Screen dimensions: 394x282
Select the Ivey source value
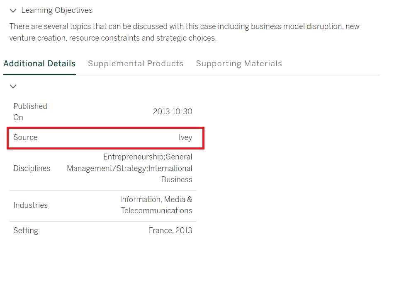pos(185,137)
